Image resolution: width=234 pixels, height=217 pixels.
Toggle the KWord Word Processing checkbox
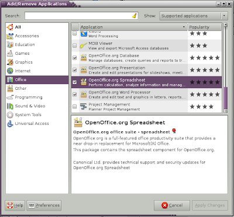click(x=75, y=34)
